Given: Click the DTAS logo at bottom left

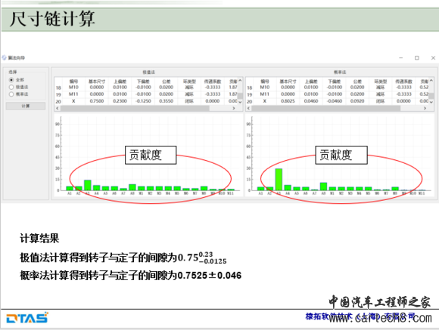Looking at the screenshot, I should point(27,318).
